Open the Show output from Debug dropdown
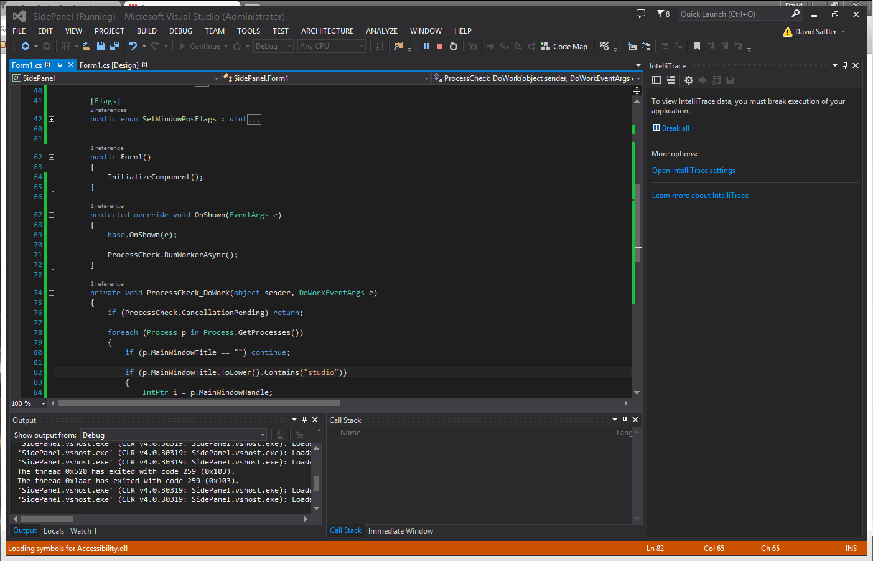 click(174, 435)
